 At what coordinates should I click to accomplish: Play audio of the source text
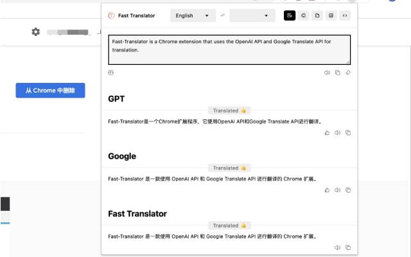click(327, 73)
